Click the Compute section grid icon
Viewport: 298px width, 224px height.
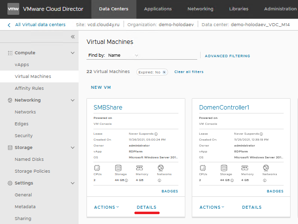[10, 53]
